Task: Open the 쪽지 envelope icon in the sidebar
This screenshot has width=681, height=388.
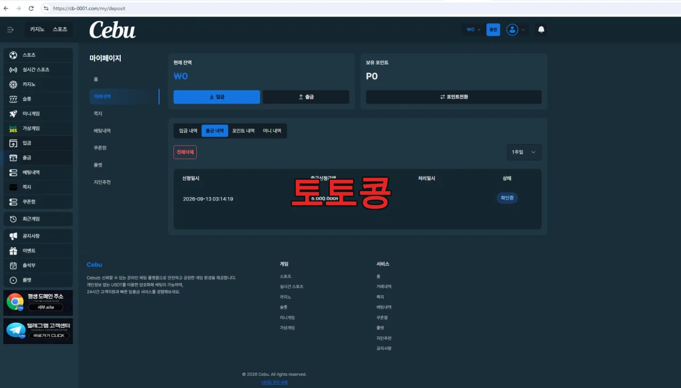Action: tap(13, 187)
